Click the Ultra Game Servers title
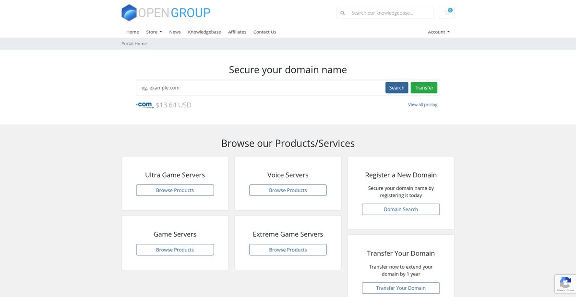576x297 pixels. (175, 175)
